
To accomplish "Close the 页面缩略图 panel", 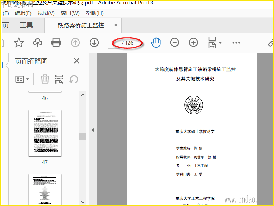I will point(76,61).
